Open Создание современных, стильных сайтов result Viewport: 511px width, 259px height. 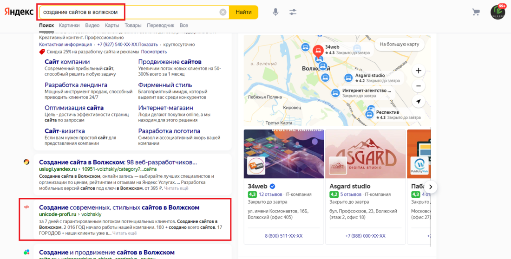coord(119,207)
